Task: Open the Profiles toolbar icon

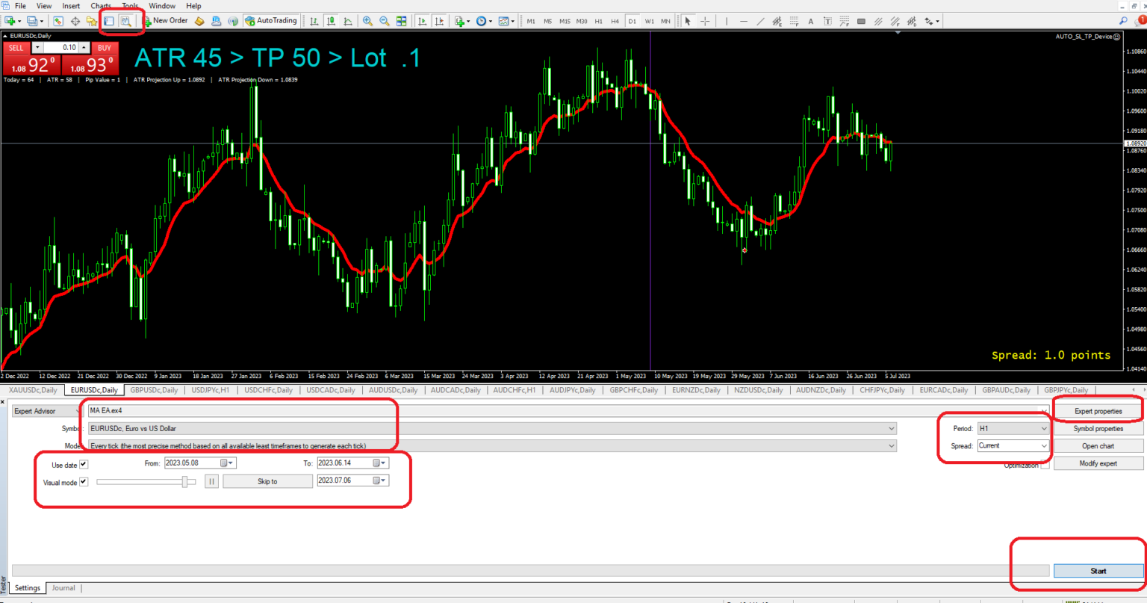Action: pos(33,21)
